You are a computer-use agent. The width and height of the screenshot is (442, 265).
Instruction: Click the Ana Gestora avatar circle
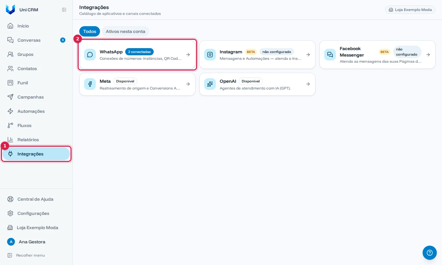(x=11, y=242)
